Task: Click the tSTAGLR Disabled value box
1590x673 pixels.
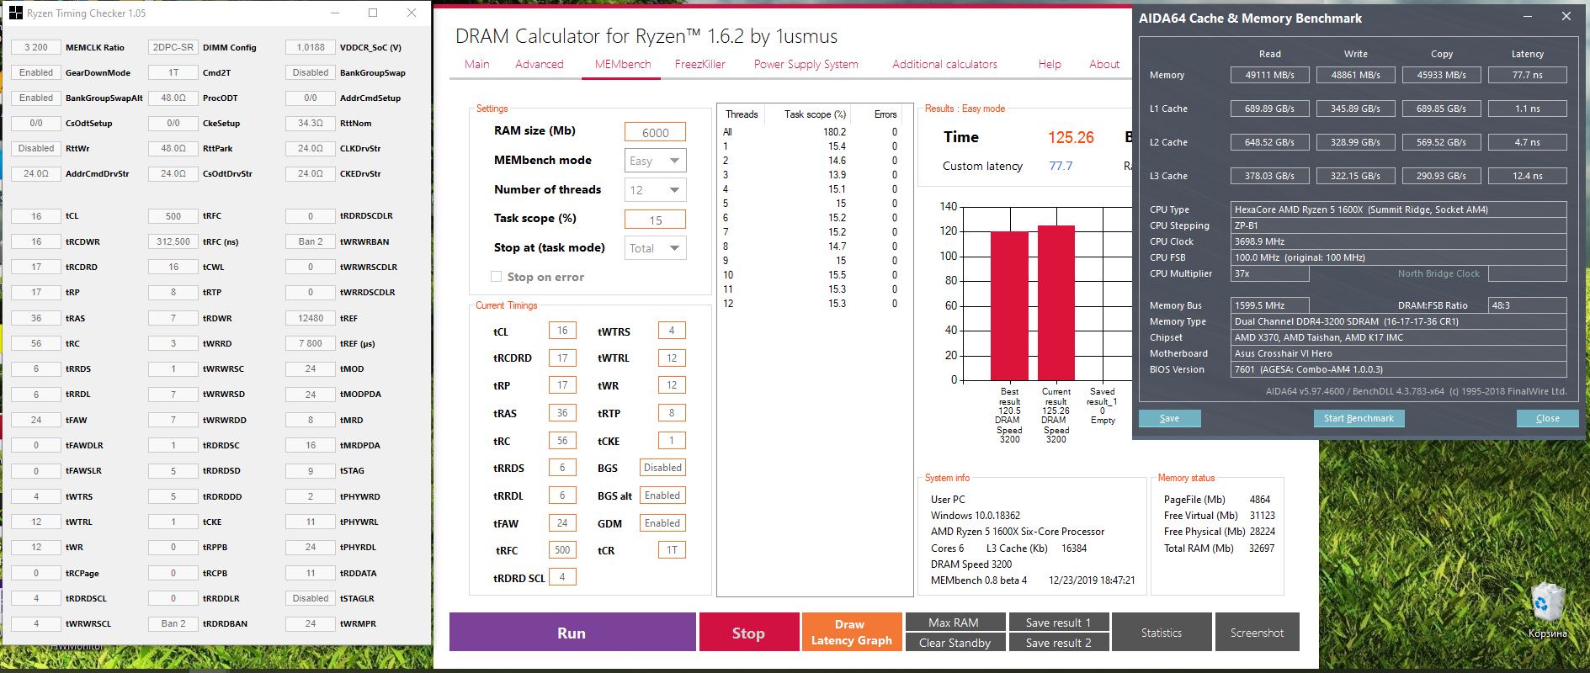Action: pos(311,598)
